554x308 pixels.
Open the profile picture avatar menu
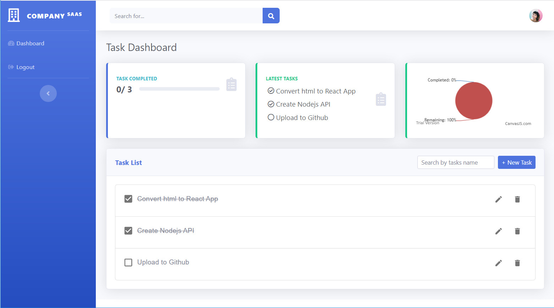point(536,16)
